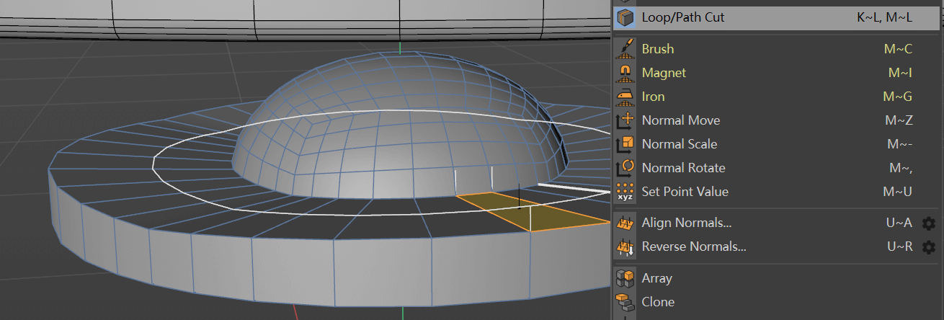This screenshot has height=320, width=944.
Task: Click the Iron tool icon
Action: coord(625,97)
